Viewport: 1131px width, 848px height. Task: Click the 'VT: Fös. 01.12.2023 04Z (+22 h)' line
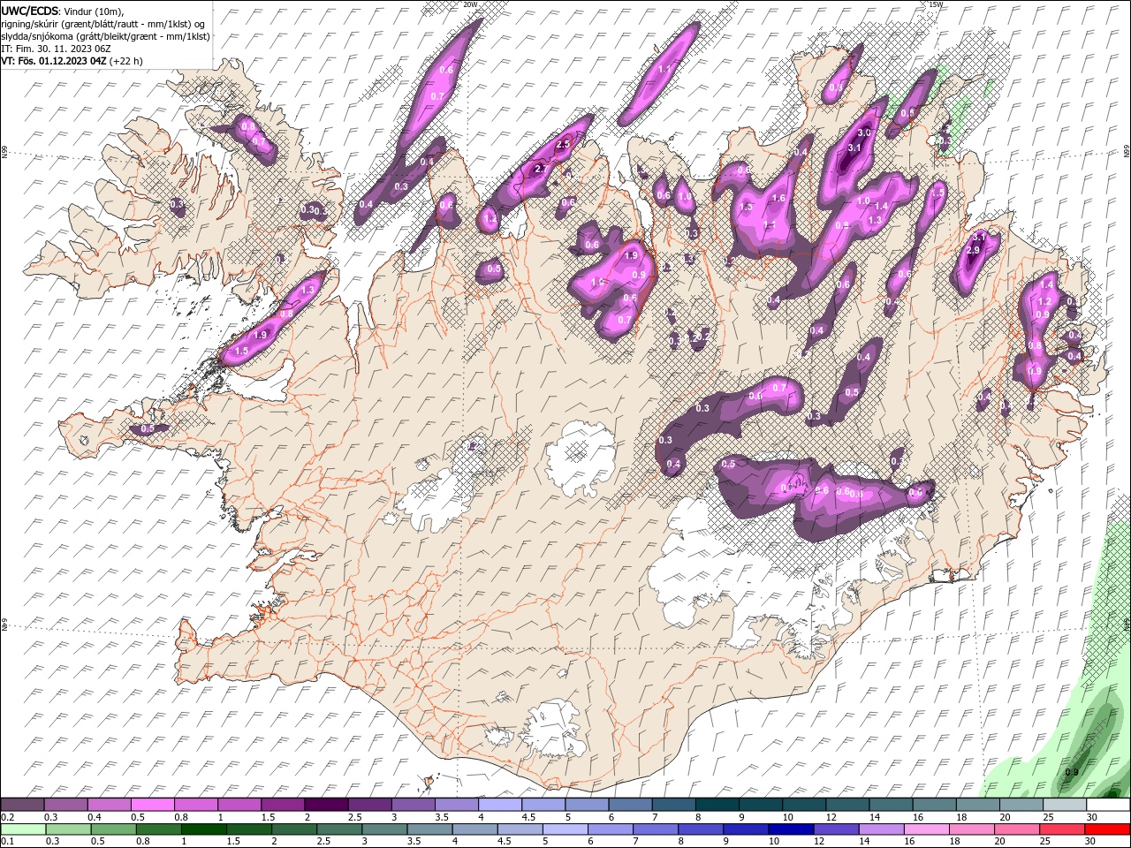point(72,61)
